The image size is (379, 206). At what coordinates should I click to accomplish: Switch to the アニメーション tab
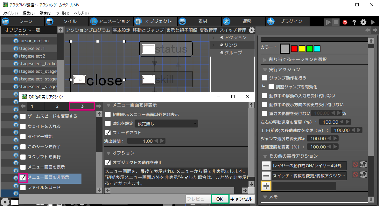pyautogui.click(x=110, y=21)
